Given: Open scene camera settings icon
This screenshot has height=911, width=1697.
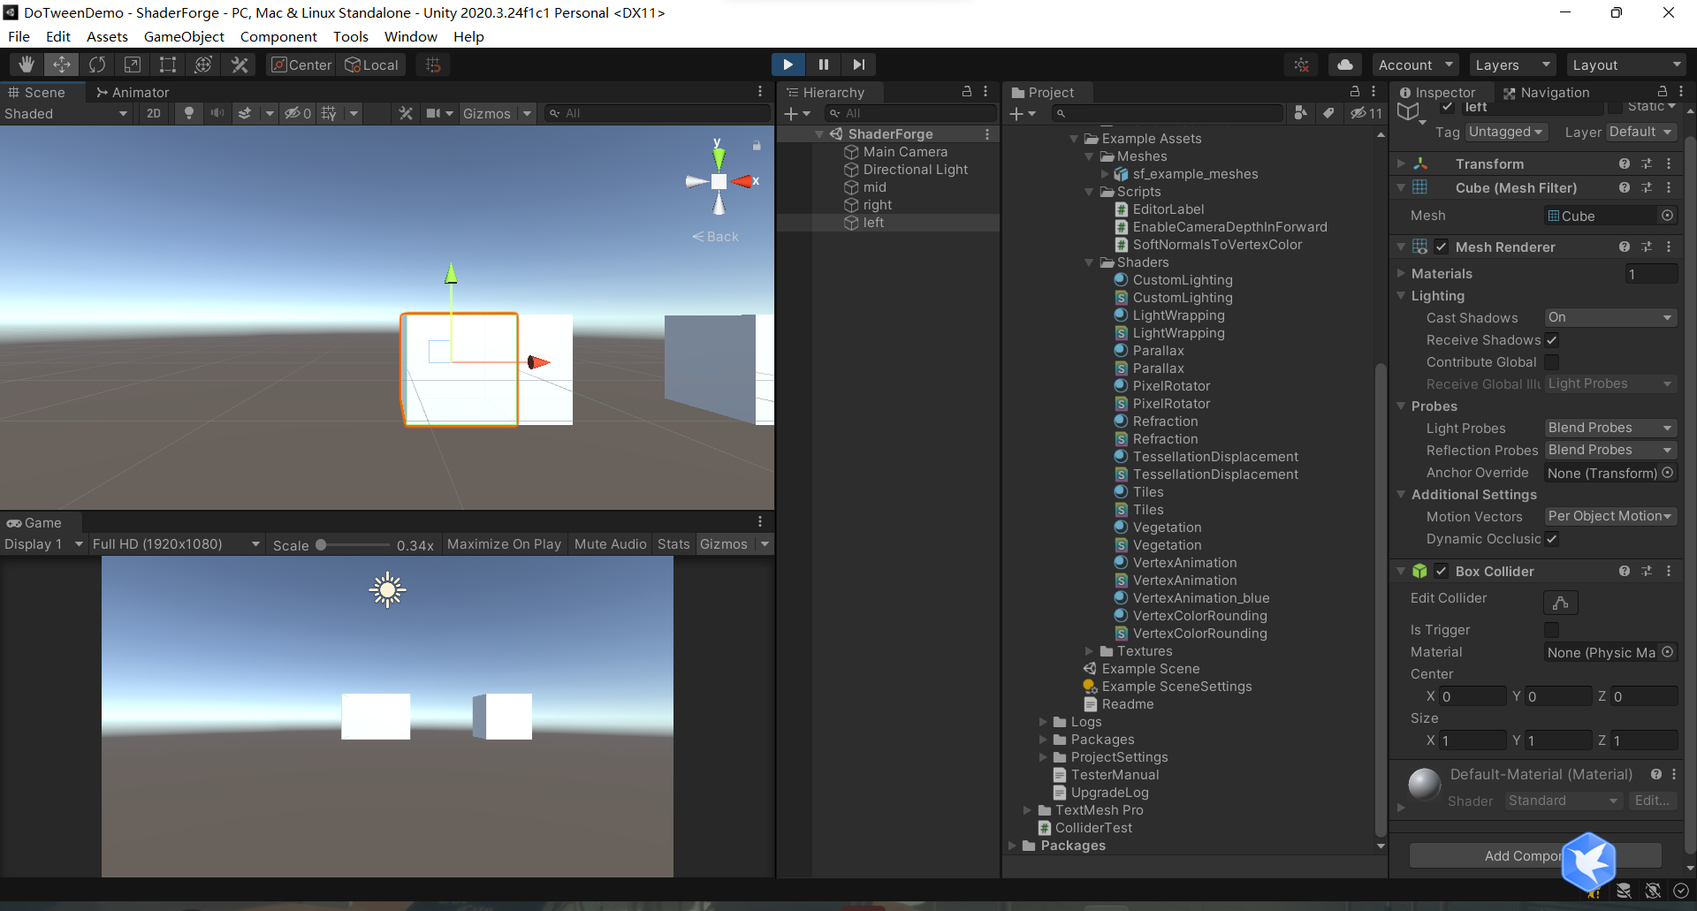Looking at the screenshot, I should (433, 113).
